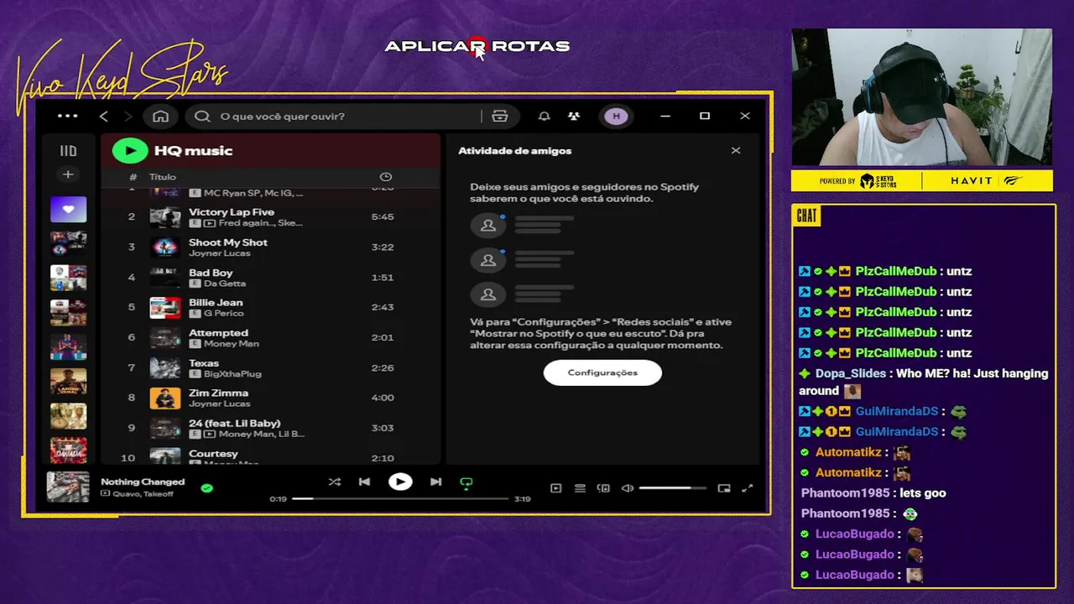Open the profile avatar H

click(617, 116)
